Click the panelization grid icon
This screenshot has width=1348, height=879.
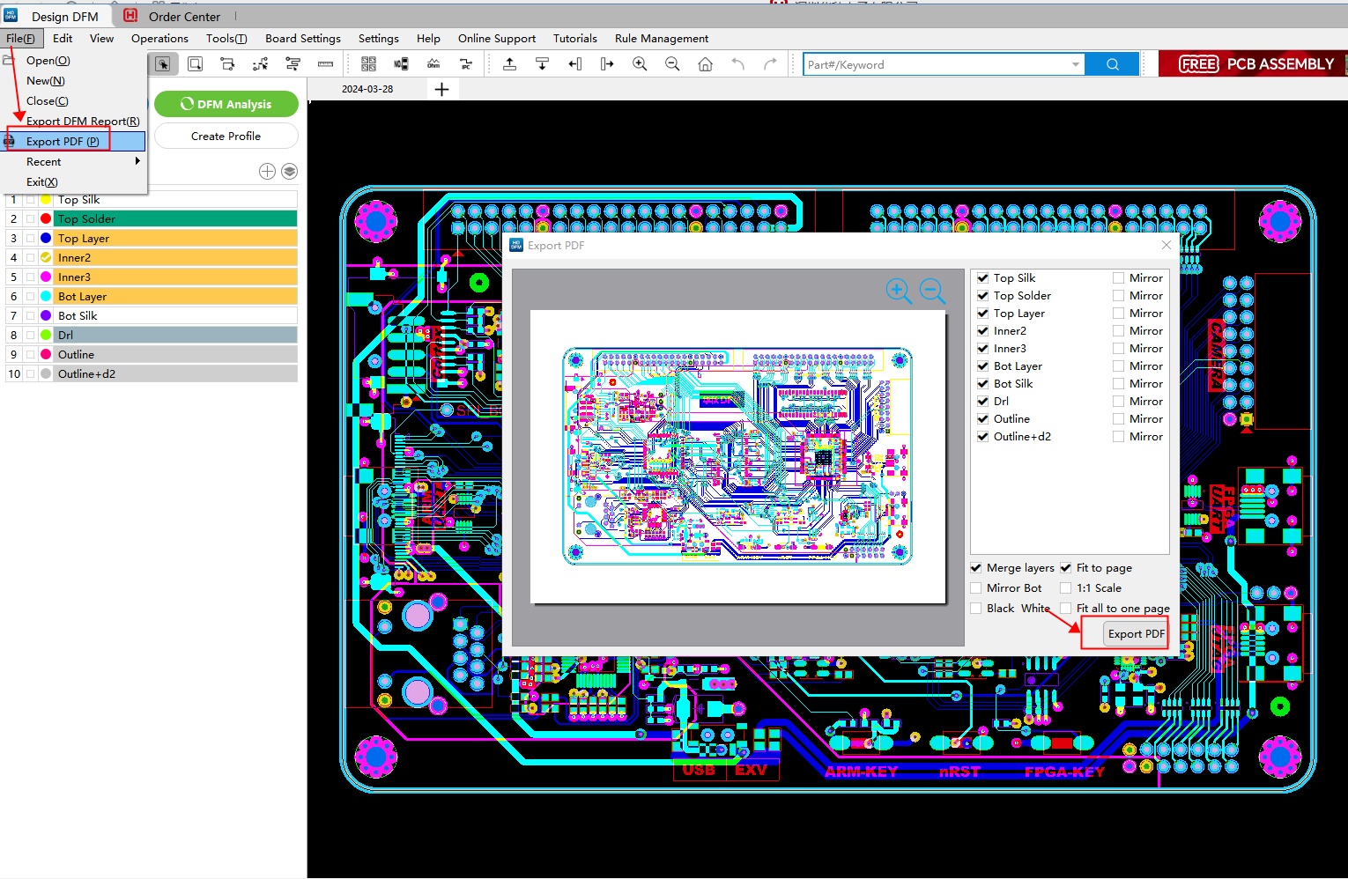(368, 64)
